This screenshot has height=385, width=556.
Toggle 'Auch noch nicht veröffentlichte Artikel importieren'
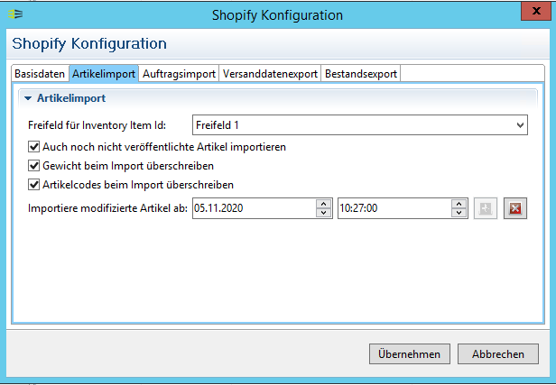tap(33, 147)
